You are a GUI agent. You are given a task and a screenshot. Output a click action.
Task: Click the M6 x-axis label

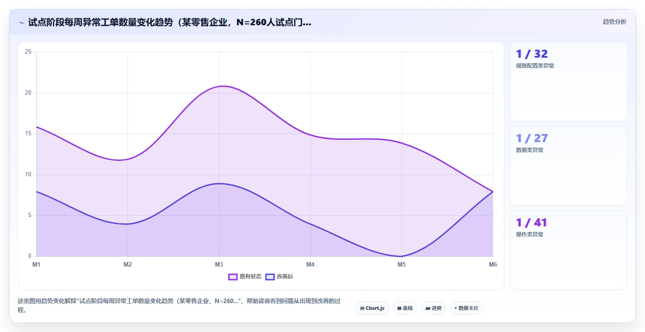493,265
